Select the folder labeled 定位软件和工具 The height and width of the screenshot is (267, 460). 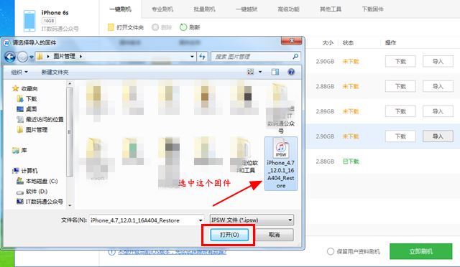[244, 155]
